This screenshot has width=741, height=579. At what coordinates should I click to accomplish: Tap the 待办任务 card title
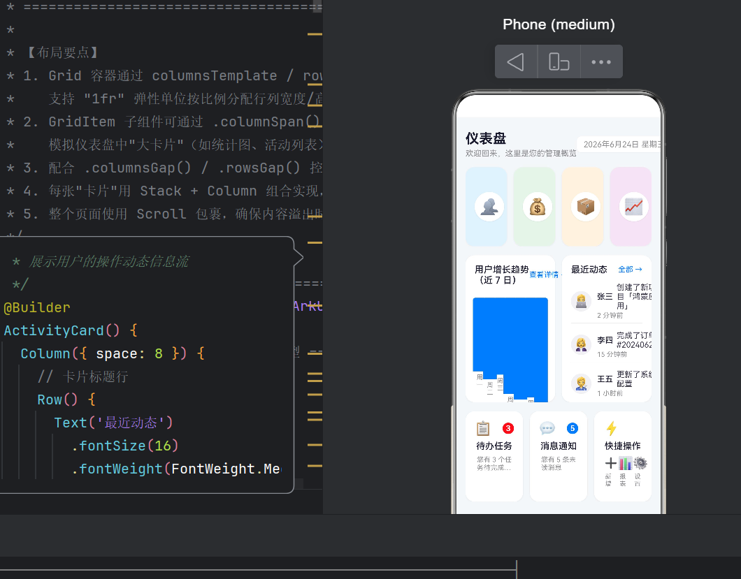[494, 446]
